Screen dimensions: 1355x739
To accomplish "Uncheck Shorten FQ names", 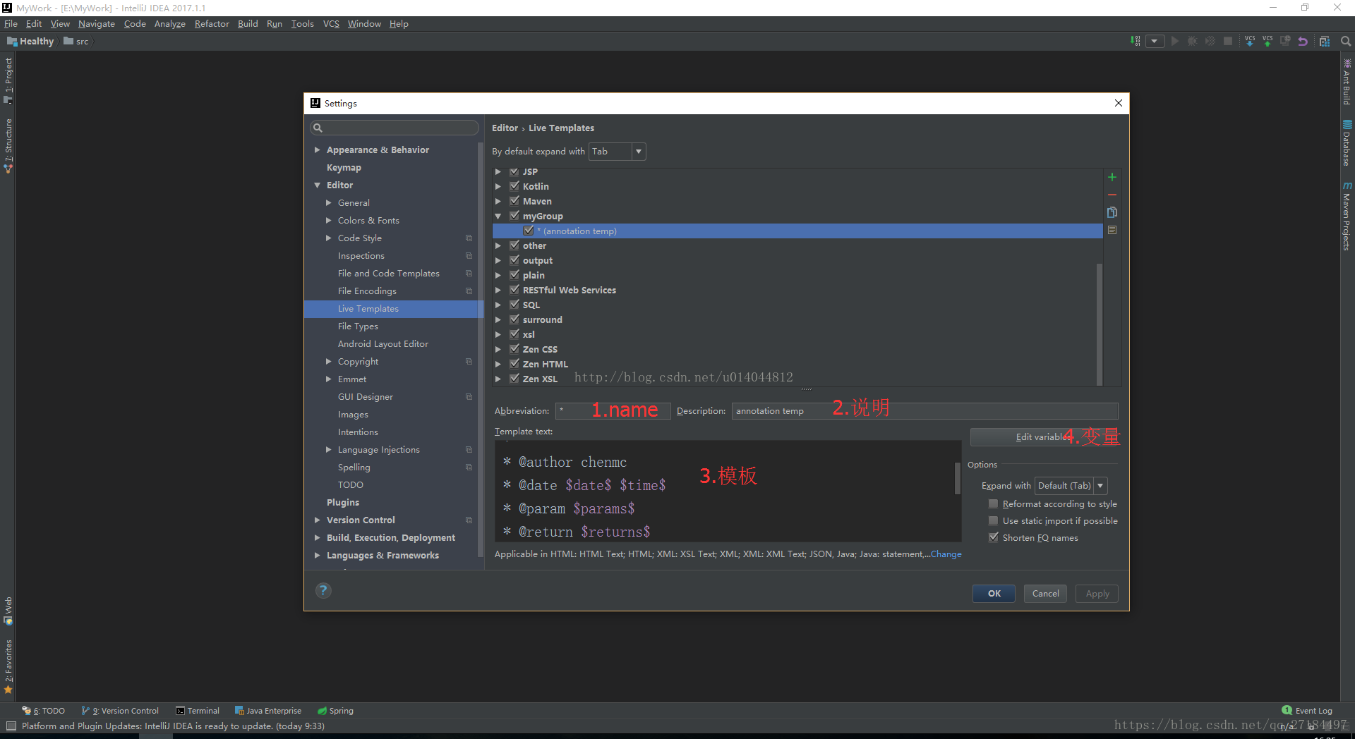I will (993, 537).
